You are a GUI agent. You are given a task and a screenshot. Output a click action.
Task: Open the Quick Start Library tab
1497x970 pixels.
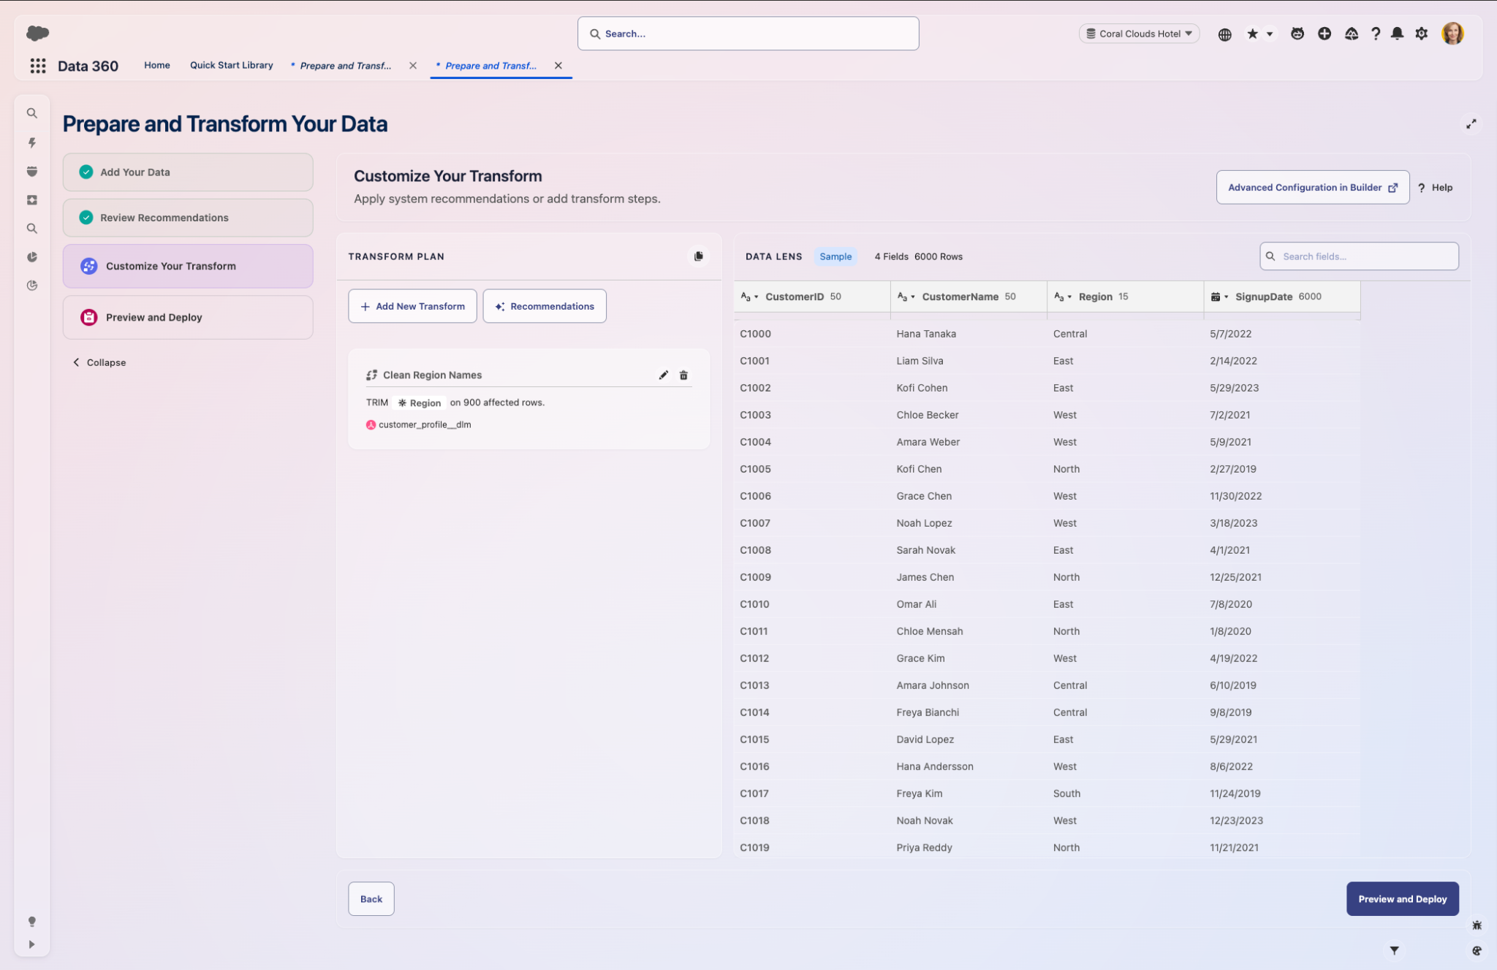(x=232, y=65)
